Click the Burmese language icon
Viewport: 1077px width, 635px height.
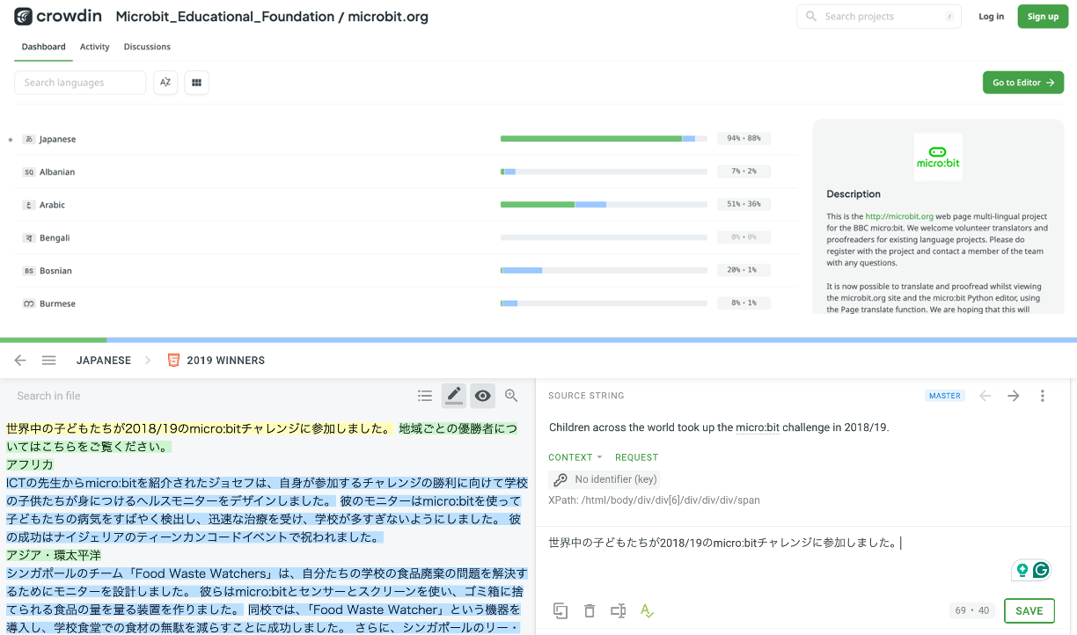(29, 303)
